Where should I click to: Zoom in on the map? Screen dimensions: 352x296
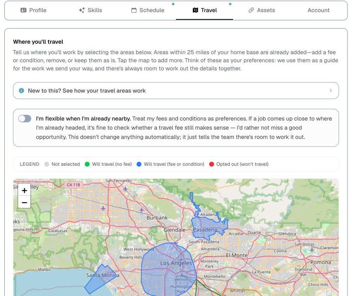click(x=24, y=190)
